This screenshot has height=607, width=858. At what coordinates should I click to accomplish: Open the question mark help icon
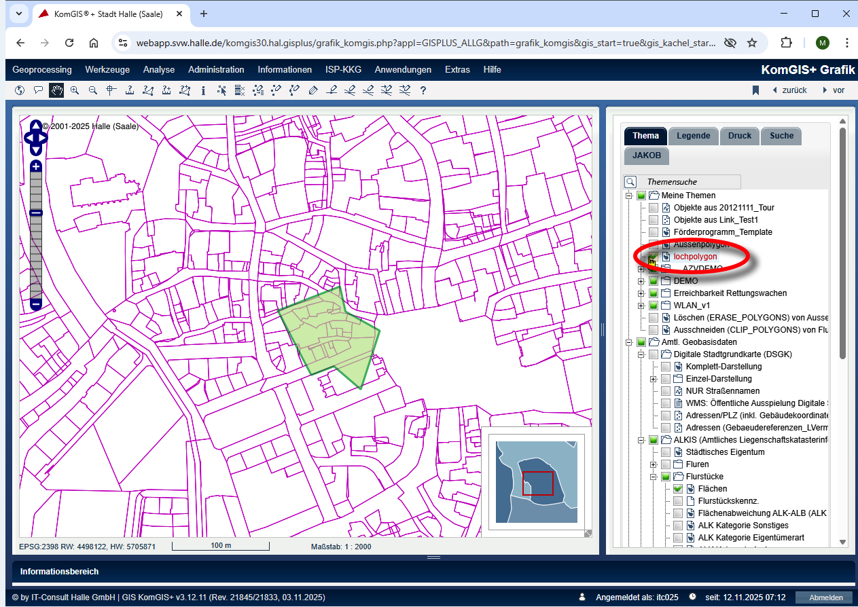point(423,90)
